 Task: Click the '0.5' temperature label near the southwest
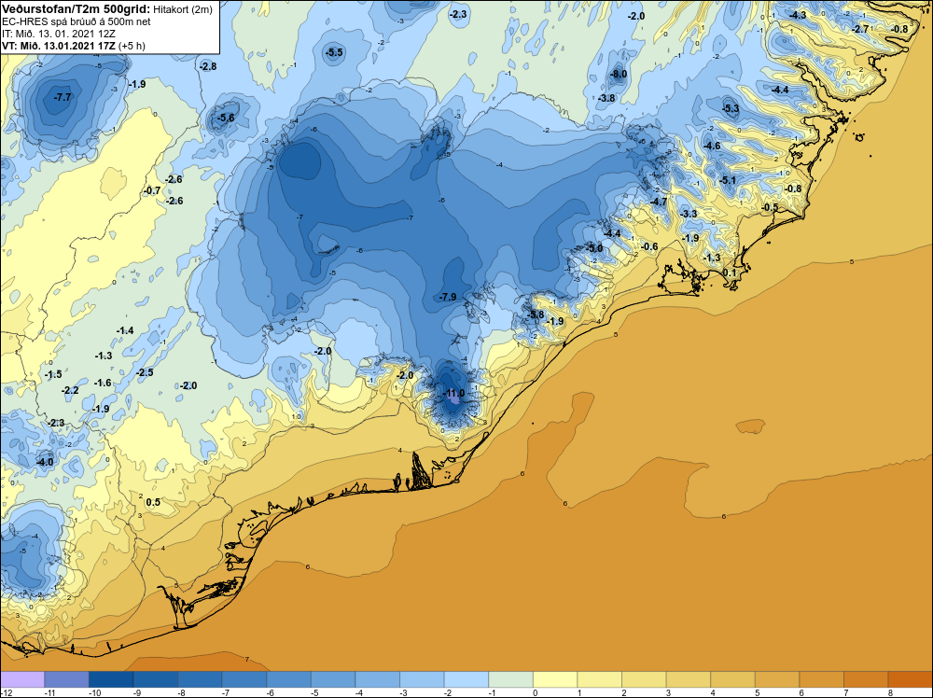(x=153, y=502)
